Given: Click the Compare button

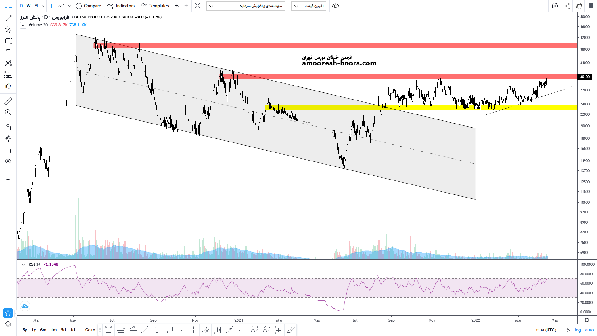Looking at the screenshot, I should point(89,6).
